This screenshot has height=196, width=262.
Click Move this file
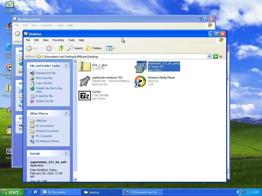coord(44,78)
